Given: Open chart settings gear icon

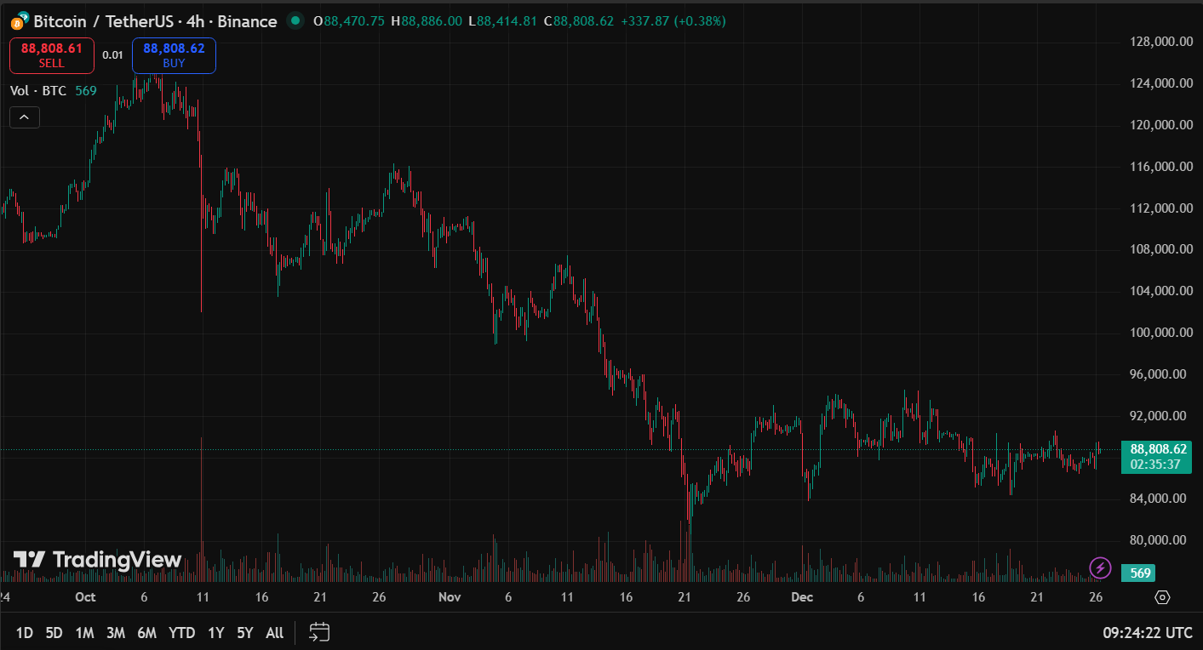Looking at the screenshot, I should click(x=1163, y=597).
